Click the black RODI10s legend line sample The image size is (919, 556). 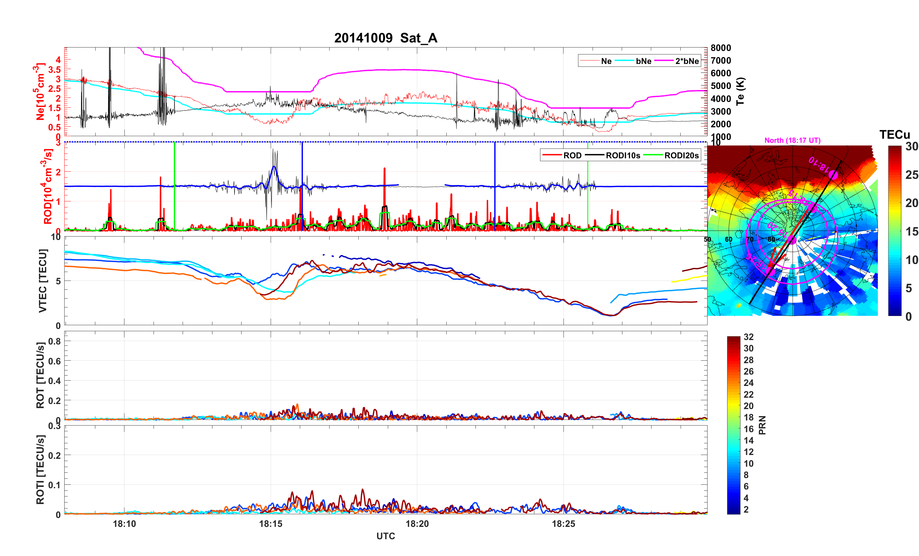click(x=595, y=155)
